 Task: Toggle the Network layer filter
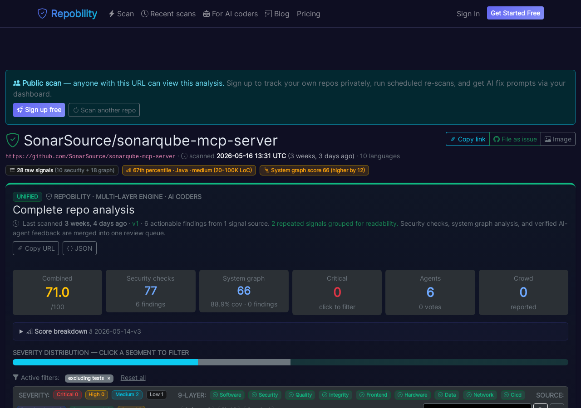tap(480, 395)
